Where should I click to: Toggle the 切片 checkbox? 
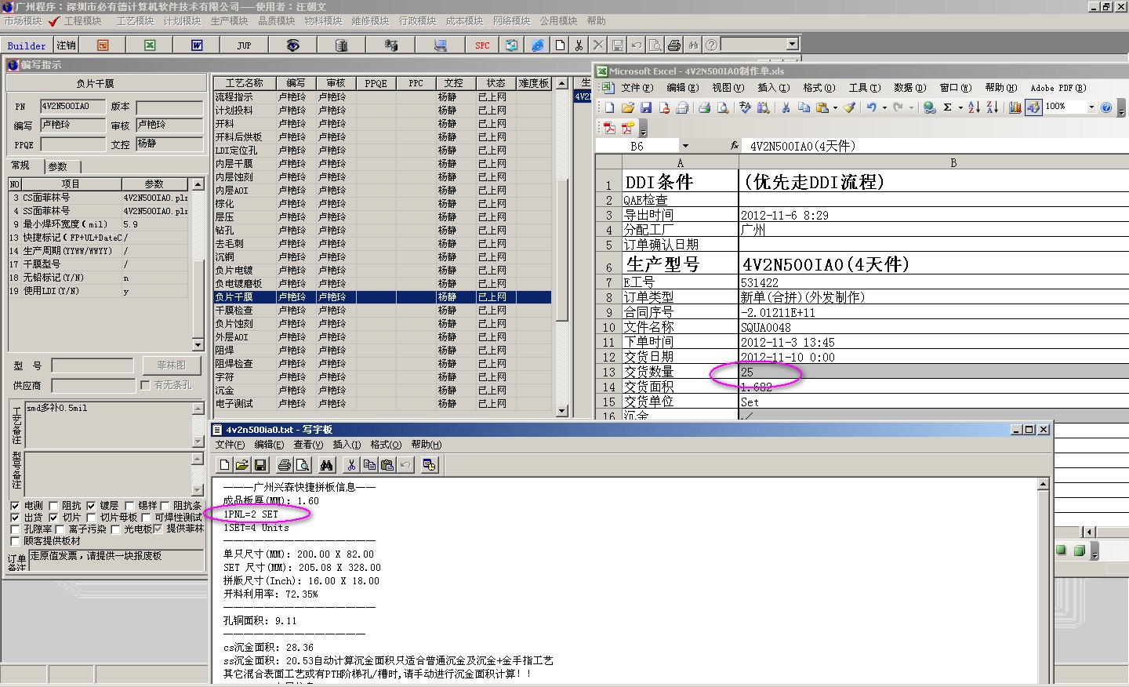[x=53, y=518]
